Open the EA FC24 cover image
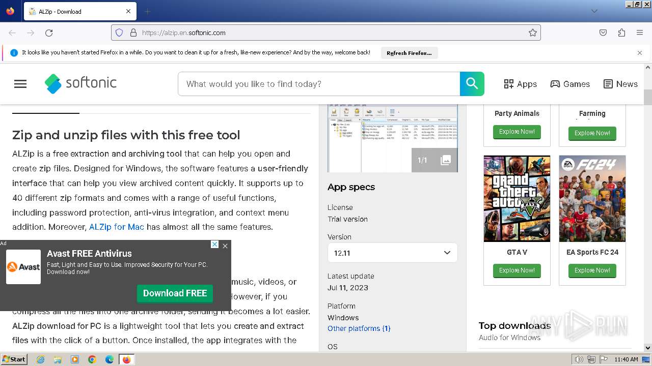The height and width of the screenshot is (366, 652). (592, 199)
